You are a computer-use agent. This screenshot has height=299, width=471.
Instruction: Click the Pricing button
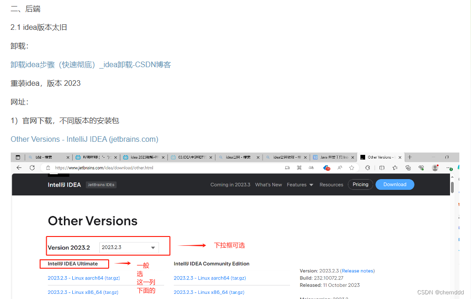click(360, 185)
